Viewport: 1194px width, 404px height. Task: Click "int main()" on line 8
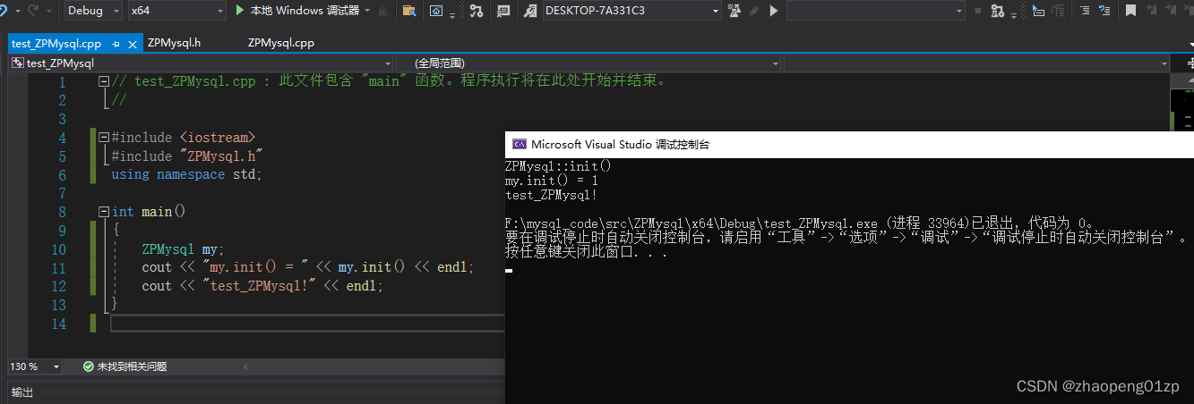coord(148,213)
